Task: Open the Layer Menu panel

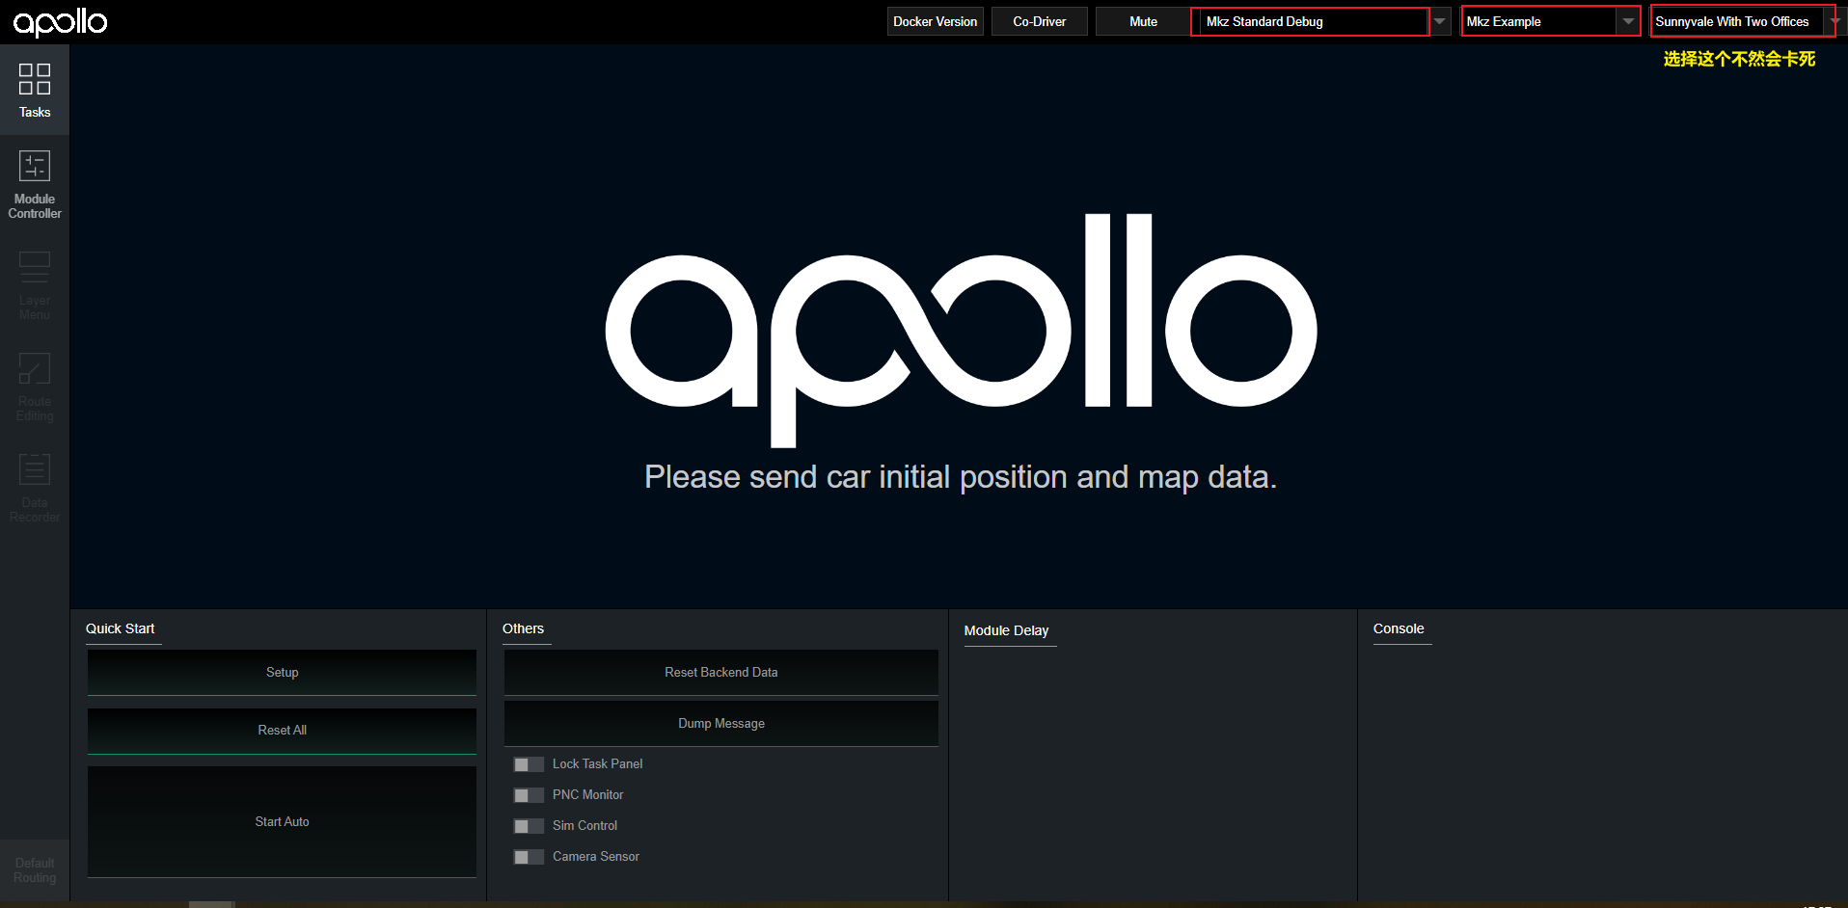Action: point(34,284)
